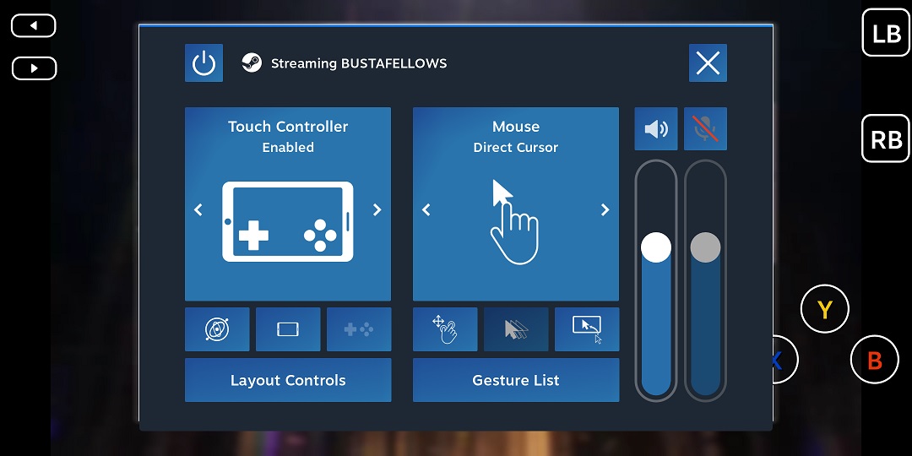Tap the left-arrow back button overlay
This screenshot has height=456, width=912.
tap(34, 25)
